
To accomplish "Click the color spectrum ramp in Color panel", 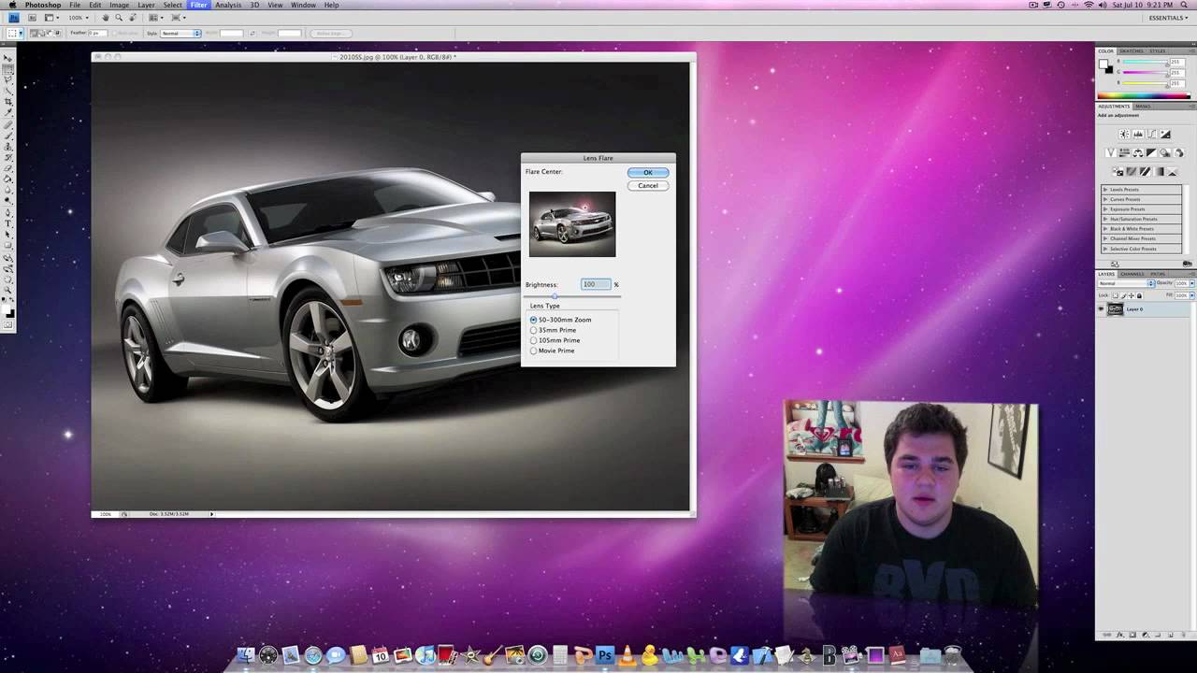I will pyautogui.click(x=1145, y=95).
